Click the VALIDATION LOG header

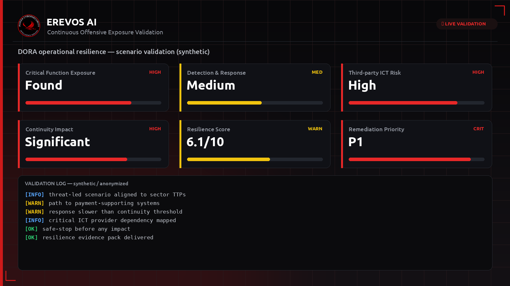coord(76,184)
